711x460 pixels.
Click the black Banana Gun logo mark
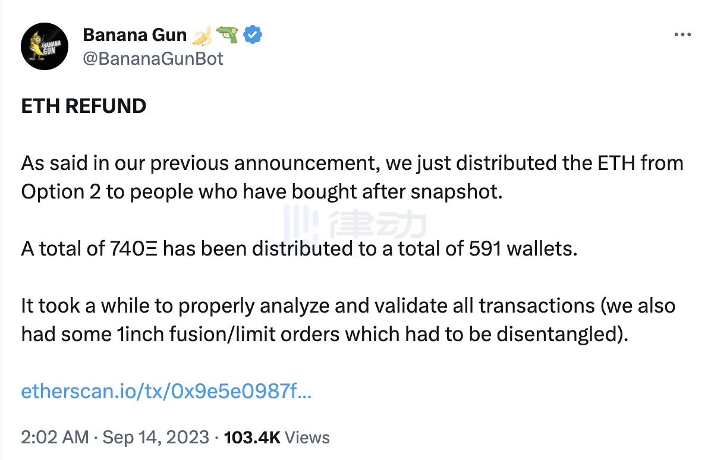(x=45, y=46)
